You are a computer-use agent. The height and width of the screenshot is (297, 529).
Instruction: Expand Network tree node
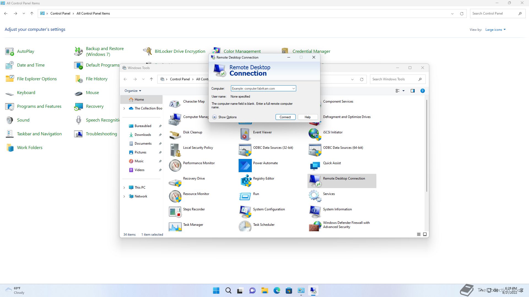click(x=124, y=196)
